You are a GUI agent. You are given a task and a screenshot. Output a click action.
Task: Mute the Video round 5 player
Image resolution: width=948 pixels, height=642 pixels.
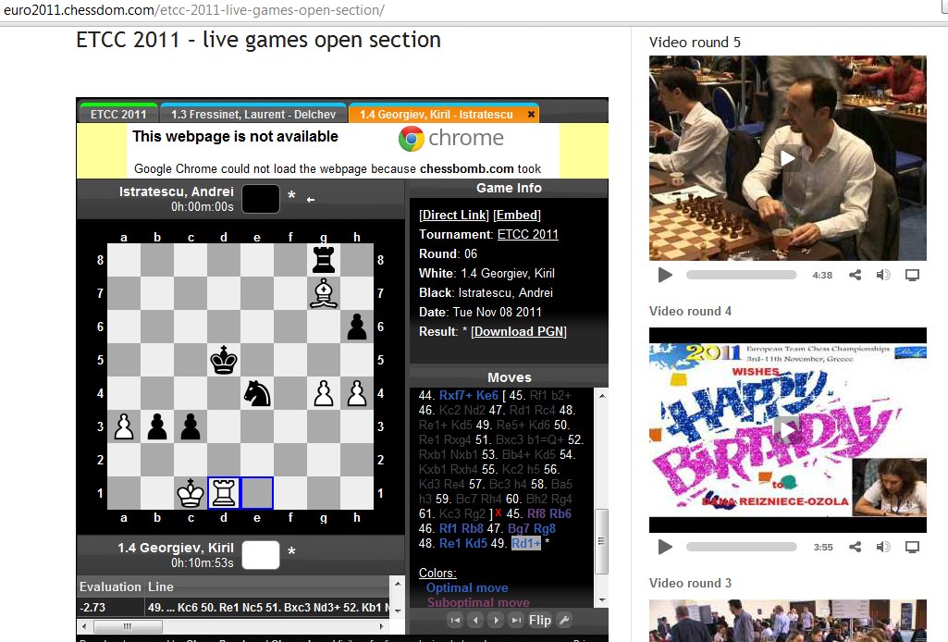coord(883,275)
